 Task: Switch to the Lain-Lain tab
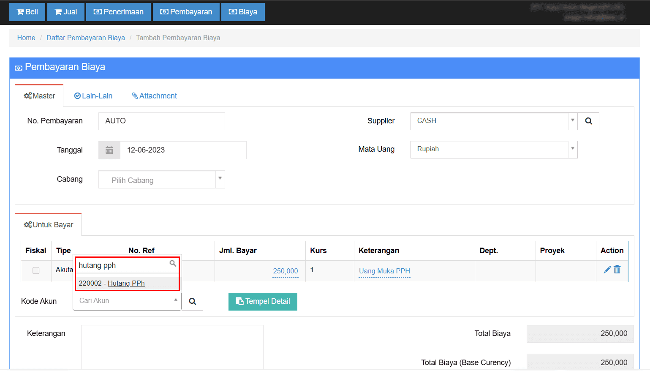93,96
